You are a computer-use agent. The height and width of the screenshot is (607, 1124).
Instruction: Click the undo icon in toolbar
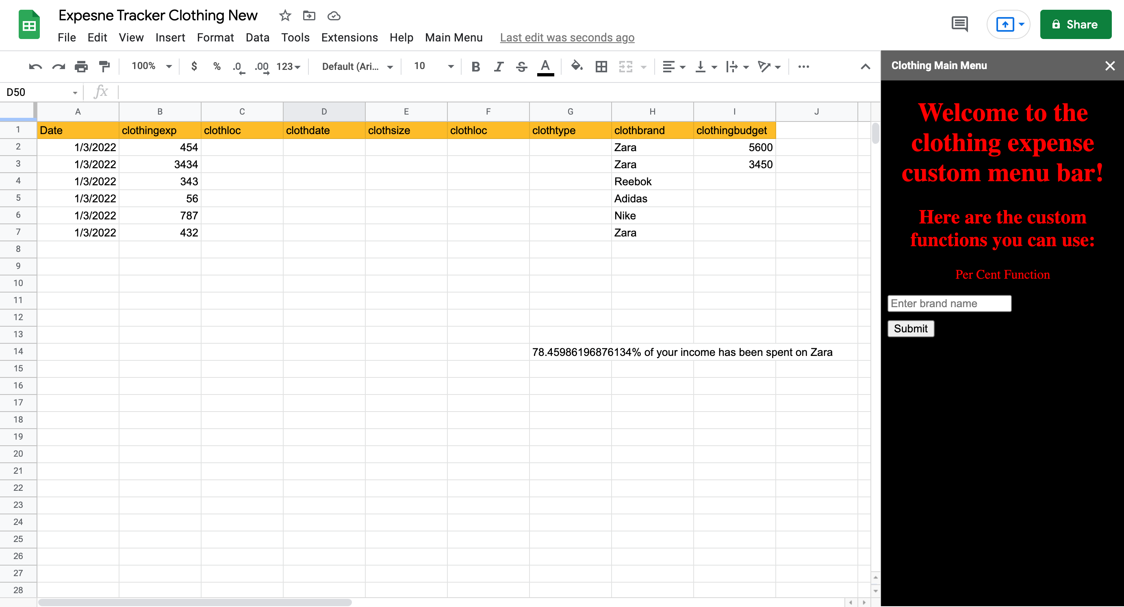[35, 67]
